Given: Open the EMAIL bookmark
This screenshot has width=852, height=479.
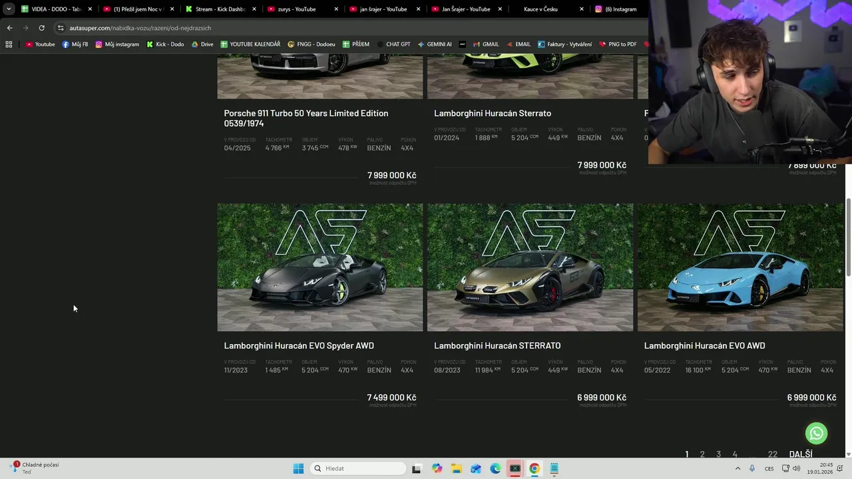Looking at the screenshot, I should click(518, 45).
